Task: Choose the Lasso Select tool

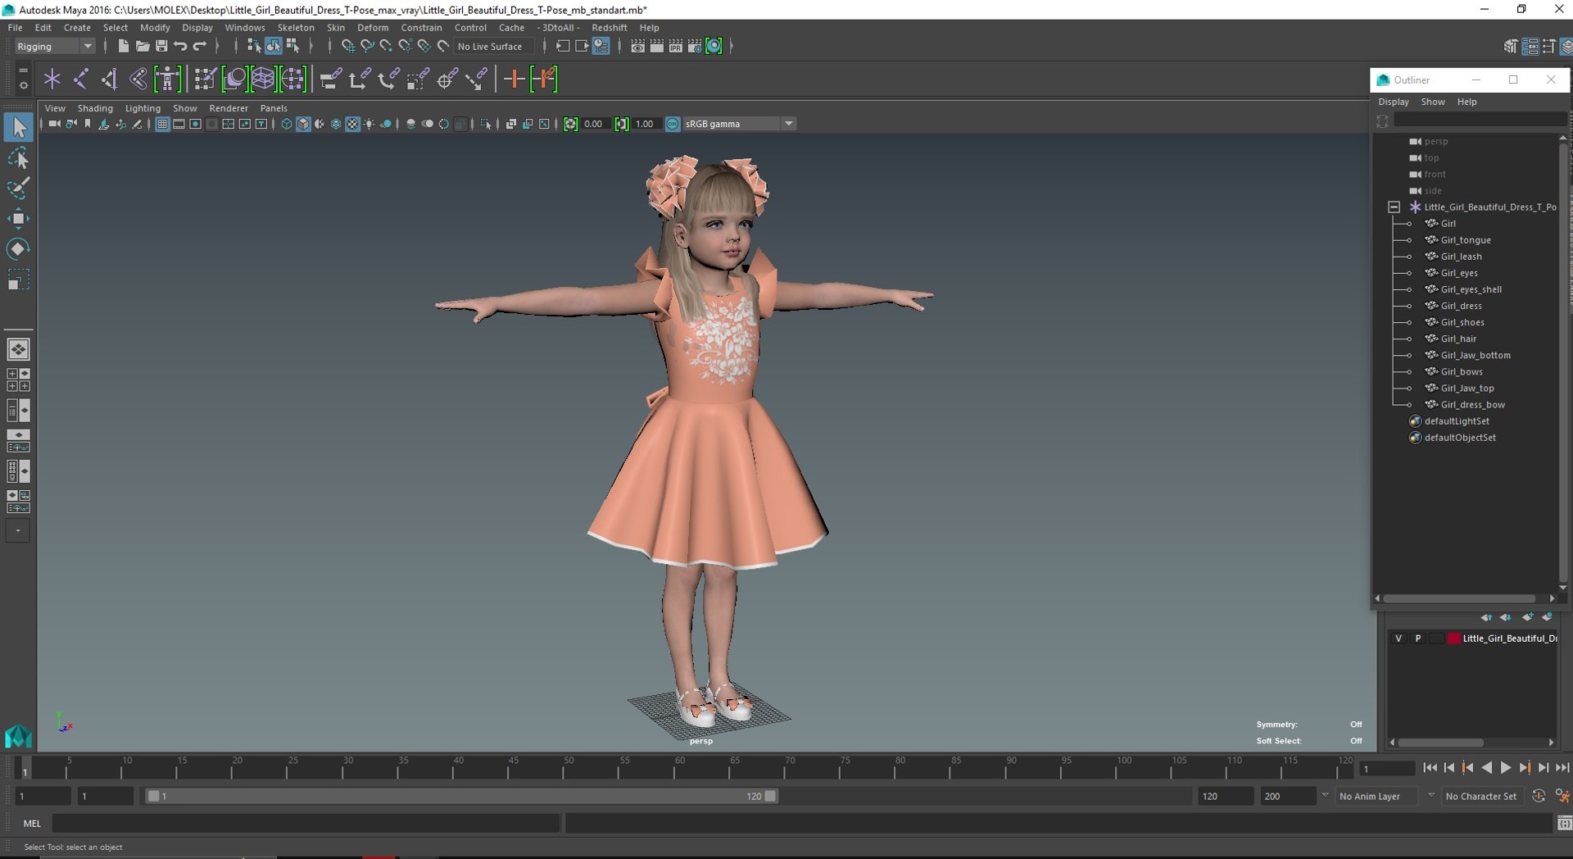Action: click(18, 158)
